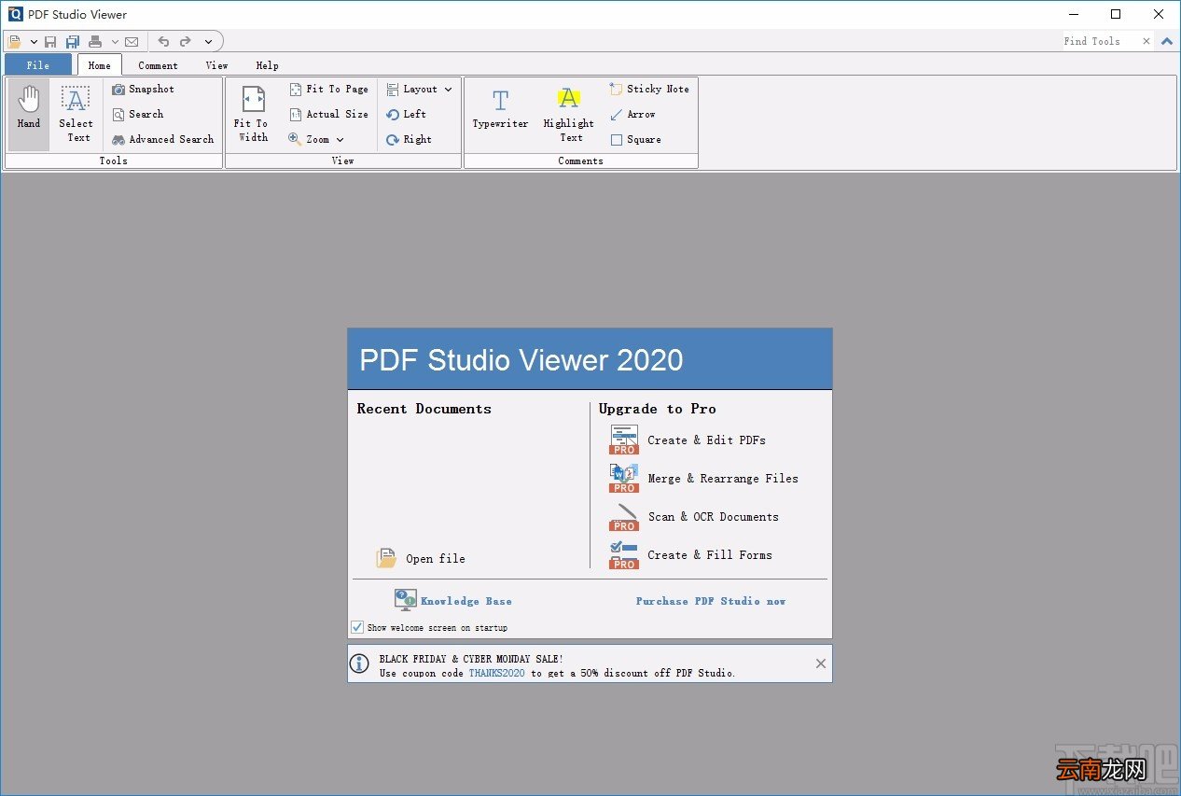
Task: Click the PDF Studio Viewer title bar app icon
Action: [15, 14]
